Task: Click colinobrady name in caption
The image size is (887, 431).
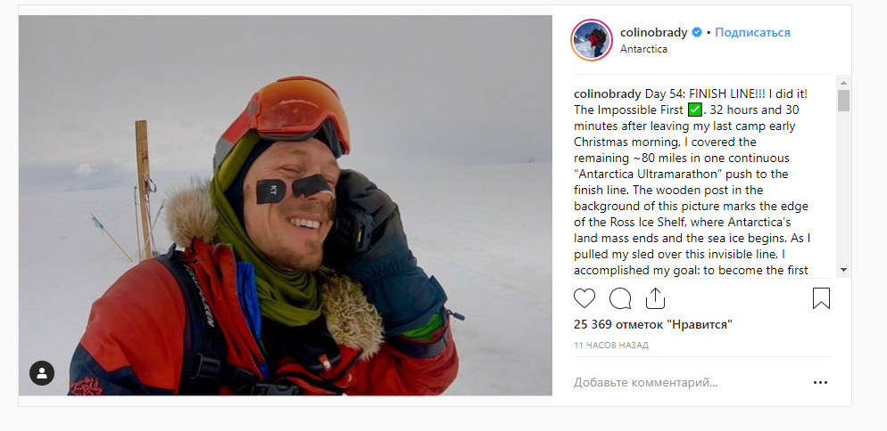Action: [x=608, y=94]
